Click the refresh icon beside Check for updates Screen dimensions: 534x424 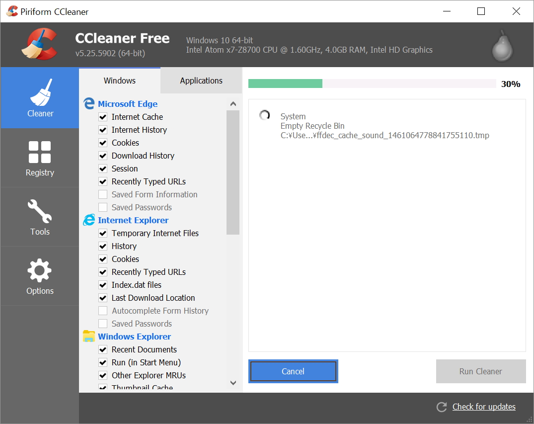pos(441,407)
